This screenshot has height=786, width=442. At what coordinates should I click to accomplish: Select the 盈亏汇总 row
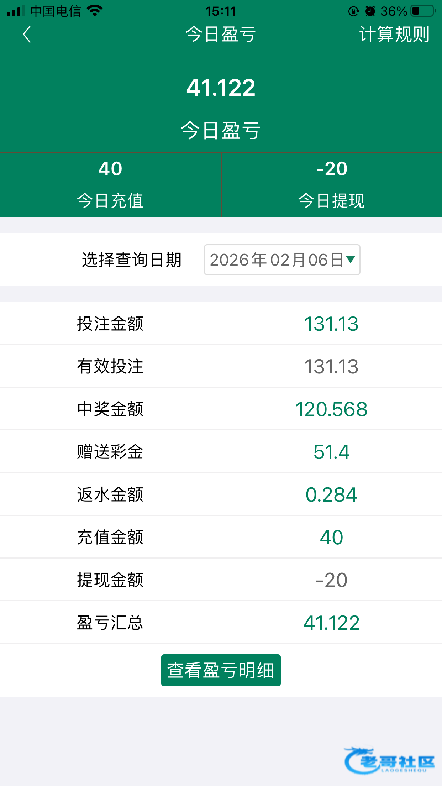click(221, 623)
